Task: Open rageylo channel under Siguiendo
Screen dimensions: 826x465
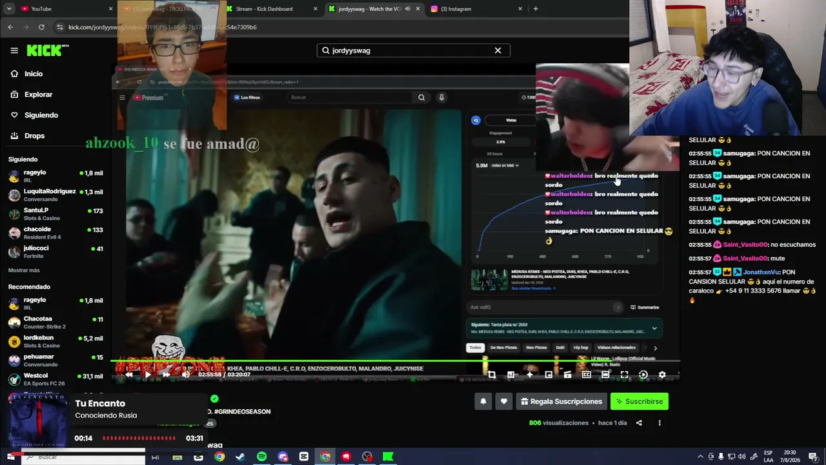Action: [x=55, y=176]
